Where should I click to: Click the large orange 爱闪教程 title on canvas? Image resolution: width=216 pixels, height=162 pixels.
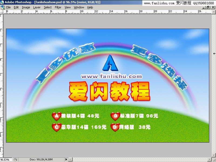109,91
